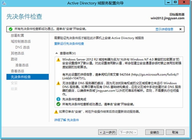The width and height of the screenshot is (192, 140).
Task: Click the 上一步(P) button
Action: (x=107, y=132)
